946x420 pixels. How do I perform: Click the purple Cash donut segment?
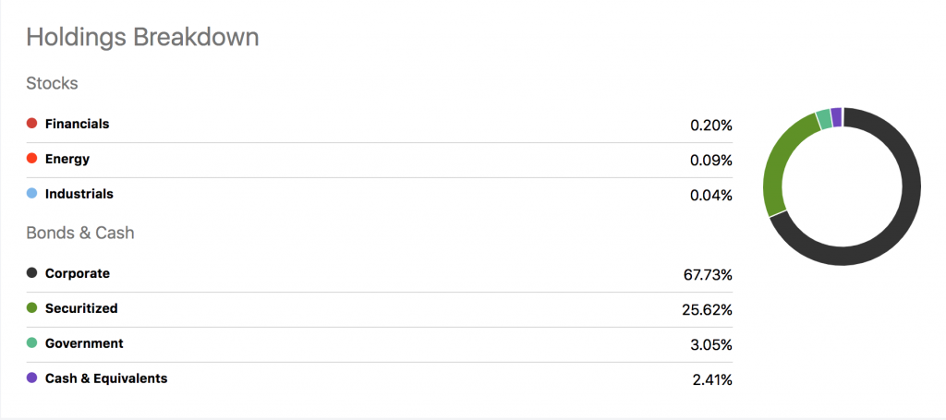click(x=836, y=117)
